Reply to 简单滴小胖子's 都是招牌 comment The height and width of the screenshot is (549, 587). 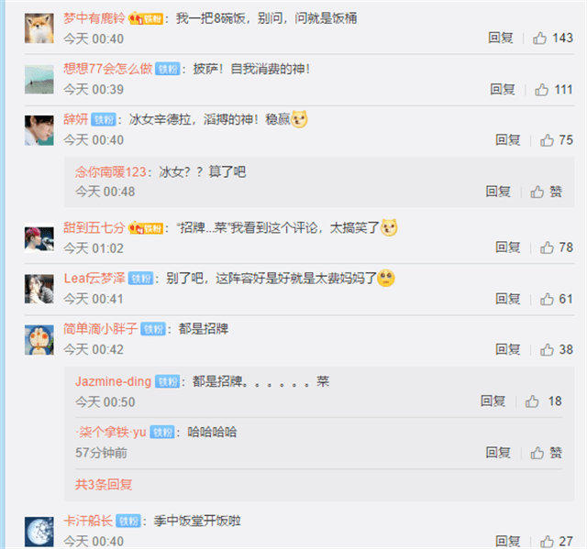508,350
